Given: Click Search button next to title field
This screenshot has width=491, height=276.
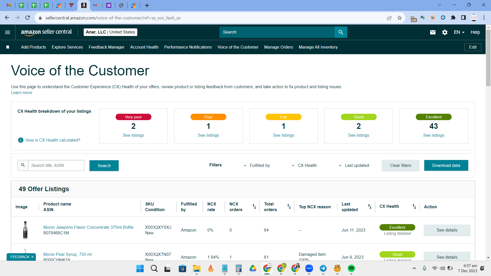Looking at the screenshot, I should pyautogui.click(x=104, y=166).
